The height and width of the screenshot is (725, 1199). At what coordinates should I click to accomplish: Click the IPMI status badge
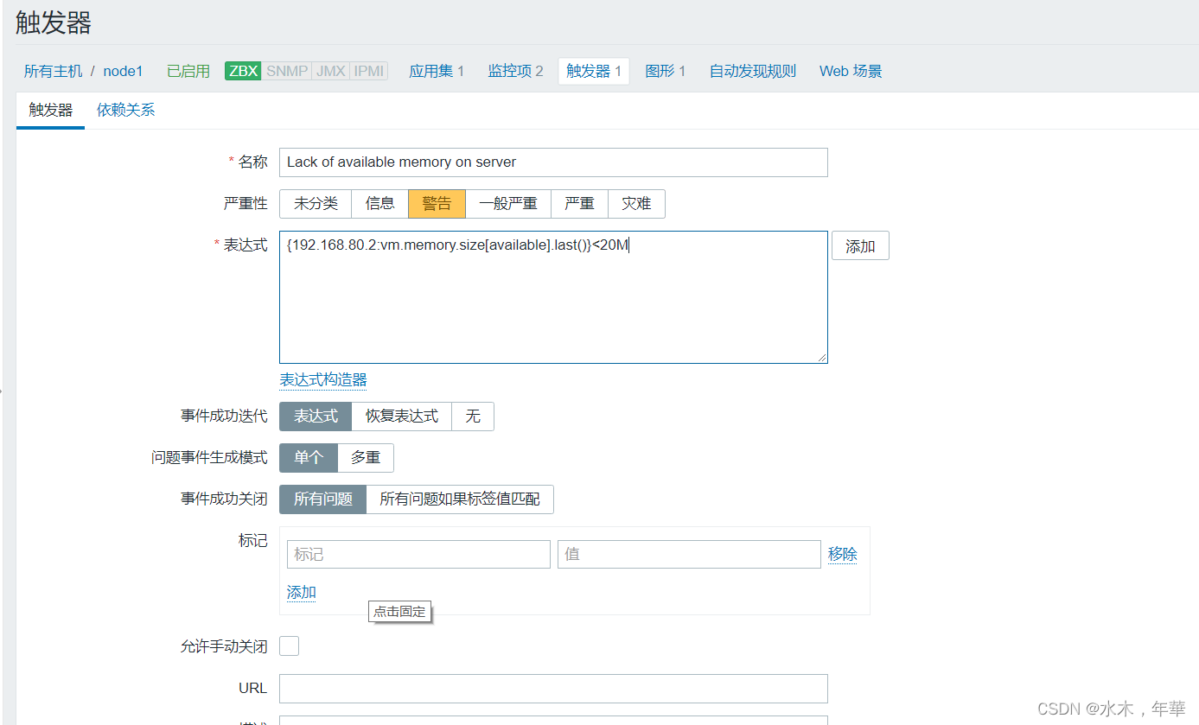[x=368, y=71]
